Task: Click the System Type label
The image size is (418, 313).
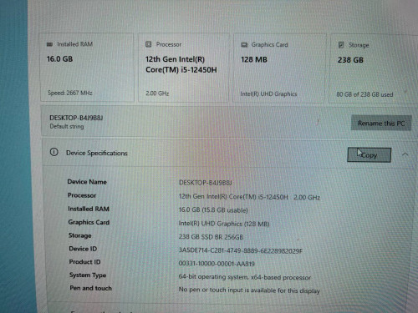Action: point(88,275)
